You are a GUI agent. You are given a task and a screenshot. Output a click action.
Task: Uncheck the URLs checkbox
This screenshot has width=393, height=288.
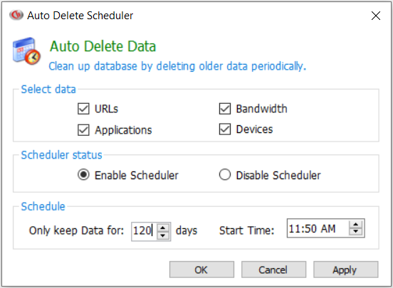pos(83,109)
